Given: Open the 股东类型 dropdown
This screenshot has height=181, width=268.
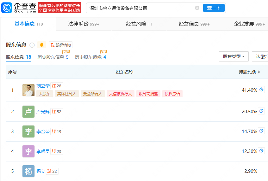Looking at the screenshot, I should tap(234, 56).
